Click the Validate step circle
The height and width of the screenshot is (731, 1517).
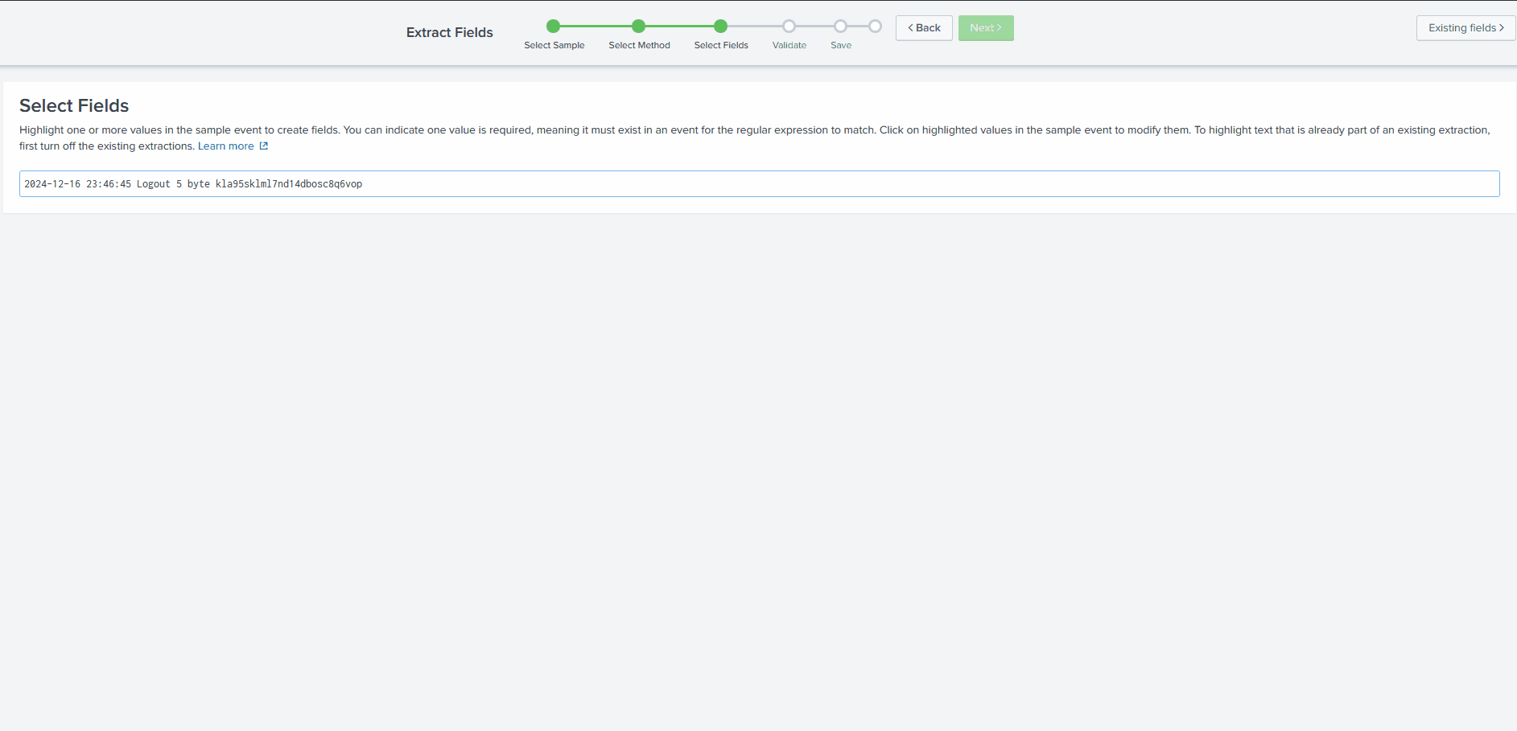tap(789, 26)
